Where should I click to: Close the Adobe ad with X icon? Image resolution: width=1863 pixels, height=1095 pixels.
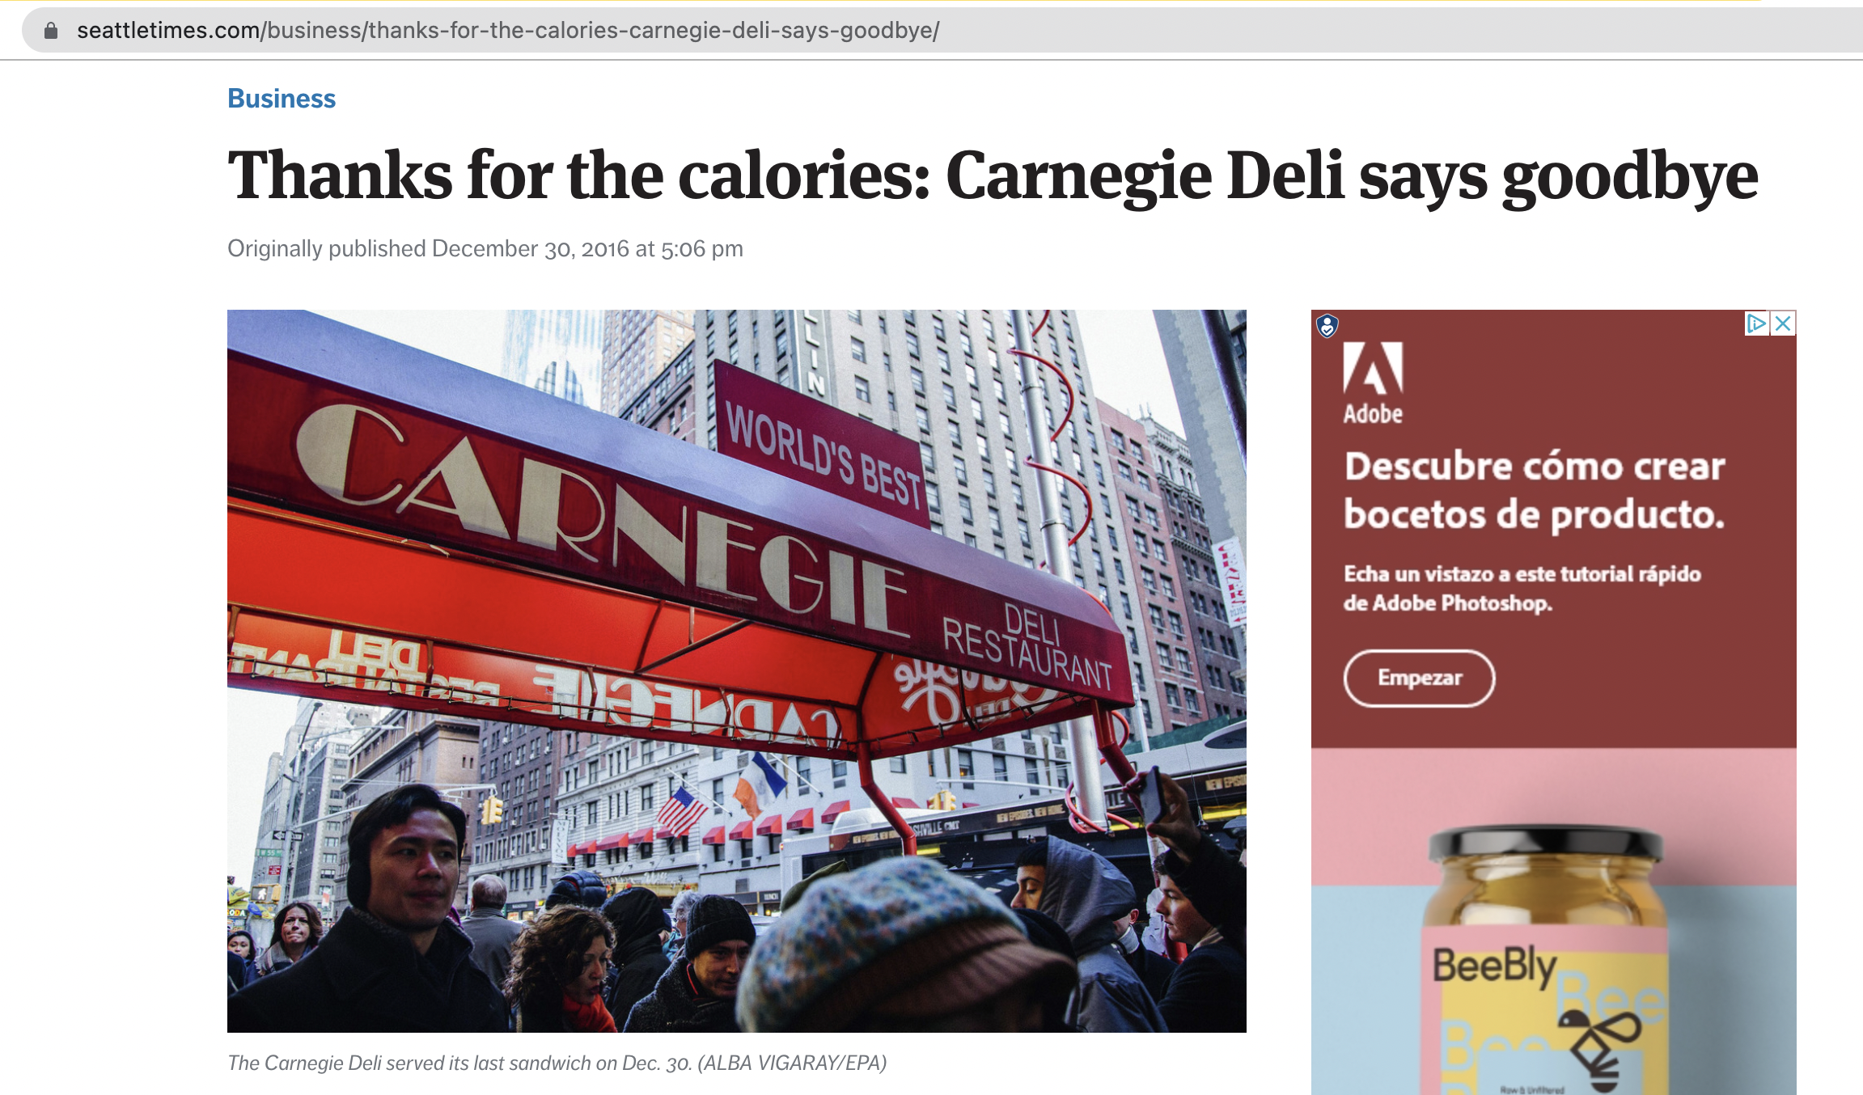coord(1783,323)
